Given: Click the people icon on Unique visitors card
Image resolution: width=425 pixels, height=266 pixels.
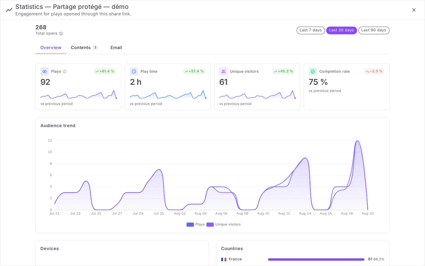Looking at the screenshot, I should (223, 72).
